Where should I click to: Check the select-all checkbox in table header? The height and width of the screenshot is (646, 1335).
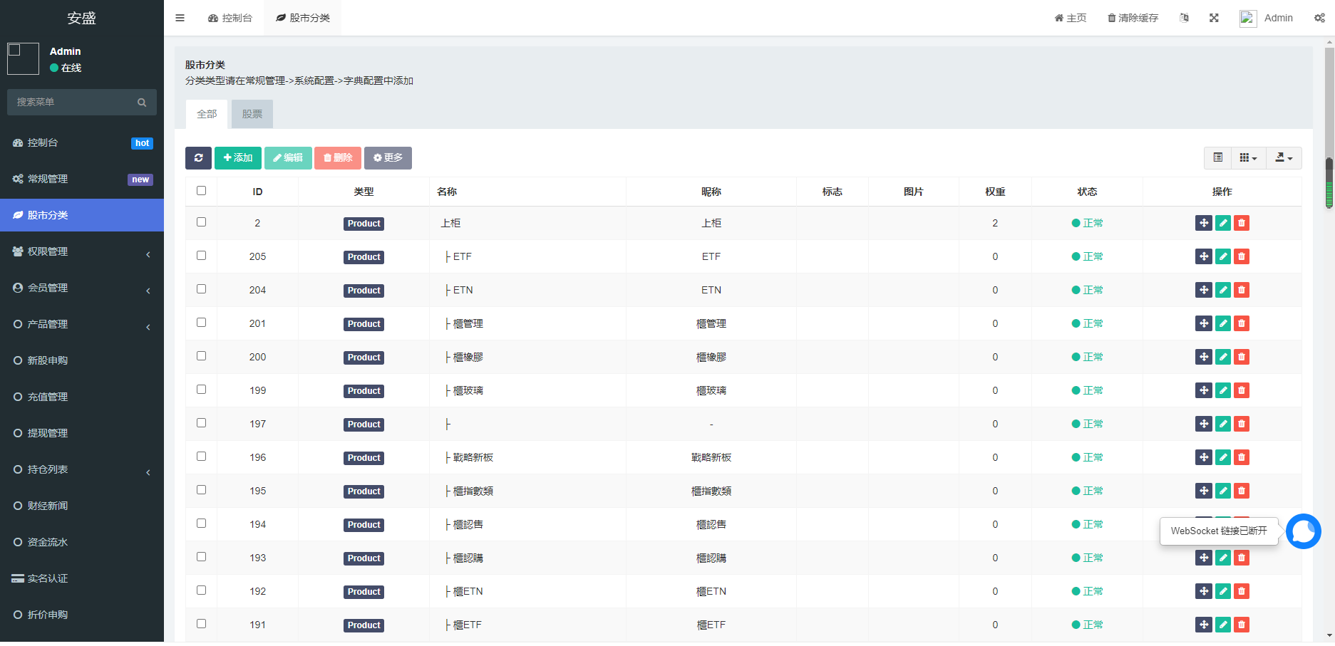pos(201,191)
